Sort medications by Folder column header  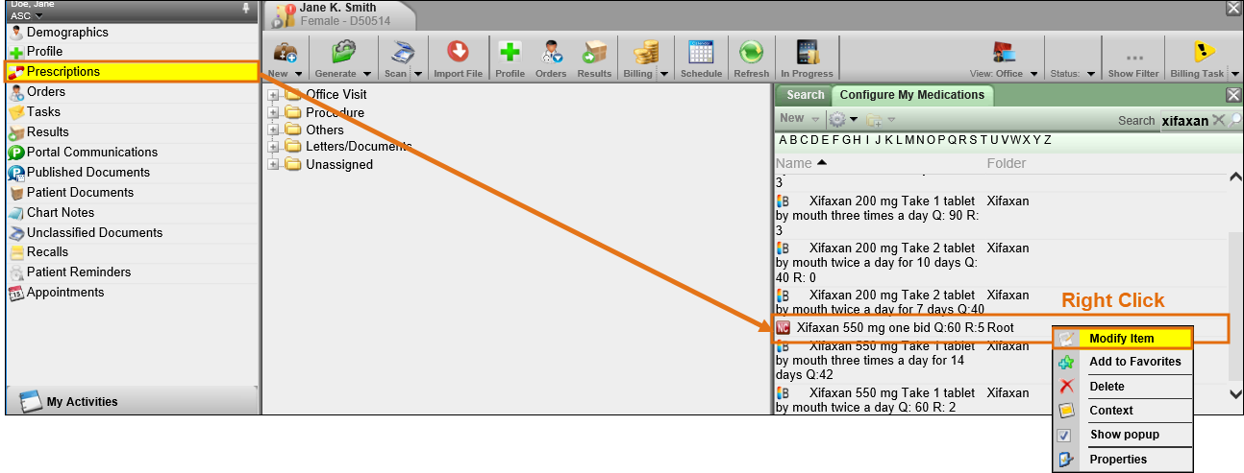click(1007, 163)
